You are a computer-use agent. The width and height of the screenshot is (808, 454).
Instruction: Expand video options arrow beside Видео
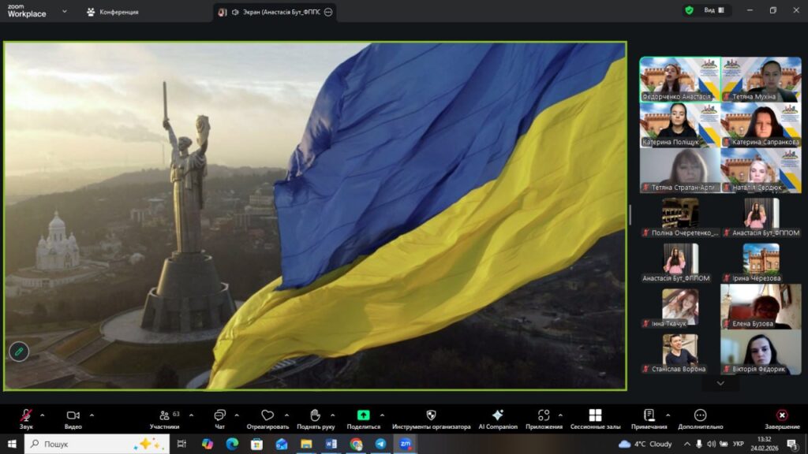[92, 415]
